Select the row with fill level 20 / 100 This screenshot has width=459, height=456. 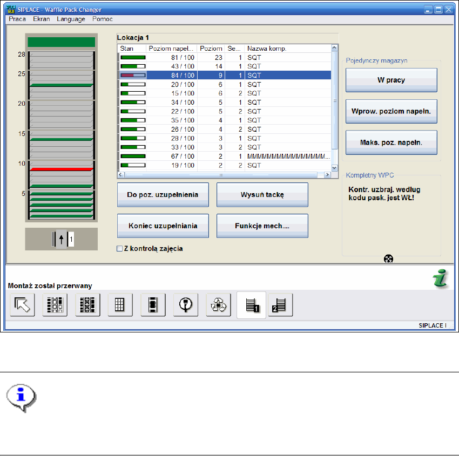(225, 85)
